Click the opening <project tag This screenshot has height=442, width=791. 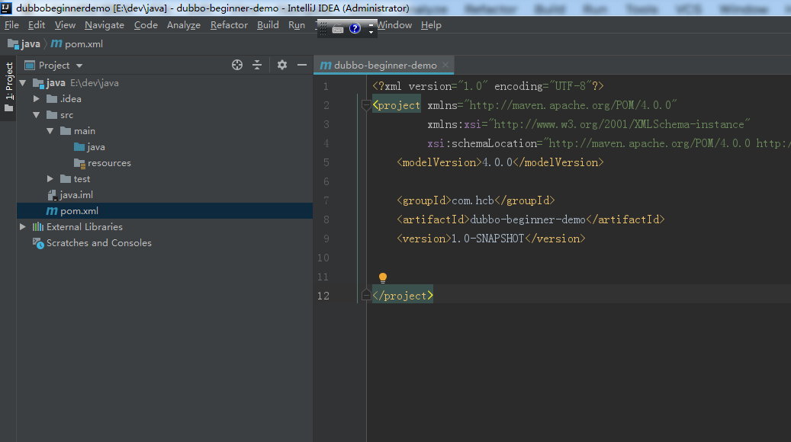click(x=397, y=105)
